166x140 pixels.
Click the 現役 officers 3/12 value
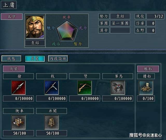155,16
